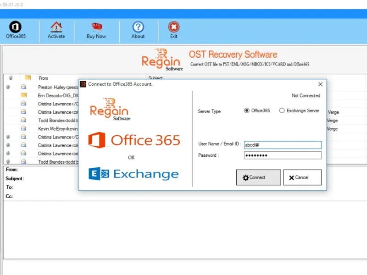Click the OST Recovery Software heading
The image size is (367, 275).
point(233,55)
